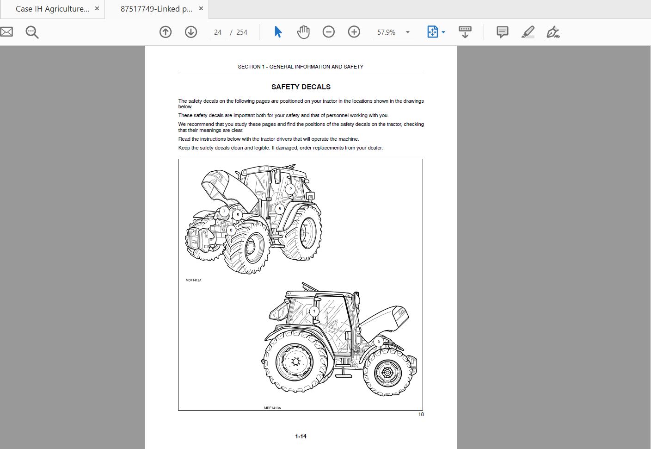The image size is (651, 449).
Task: Select the highlight text pen tool
Action: (x=528, y=32)
